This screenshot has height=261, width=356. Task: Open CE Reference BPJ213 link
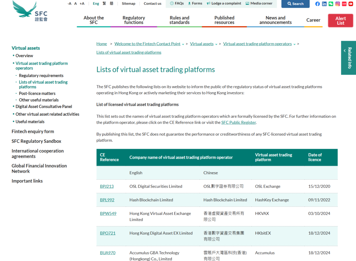(107, 186)
